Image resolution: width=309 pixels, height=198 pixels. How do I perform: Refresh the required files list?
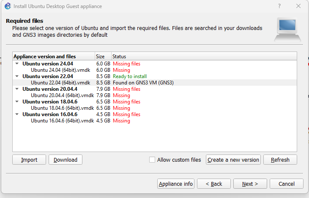click(280, 160)
